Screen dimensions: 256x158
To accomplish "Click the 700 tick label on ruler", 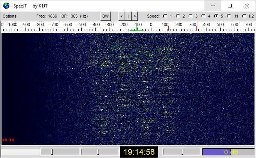I will [249, 25].
